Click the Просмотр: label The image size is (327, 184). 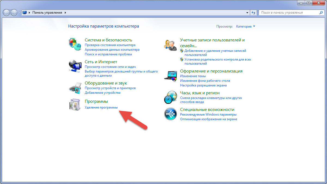point(225,26)
